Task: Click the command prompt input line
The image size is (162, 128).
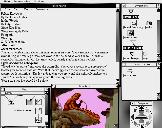Action: tap(58, 84)
